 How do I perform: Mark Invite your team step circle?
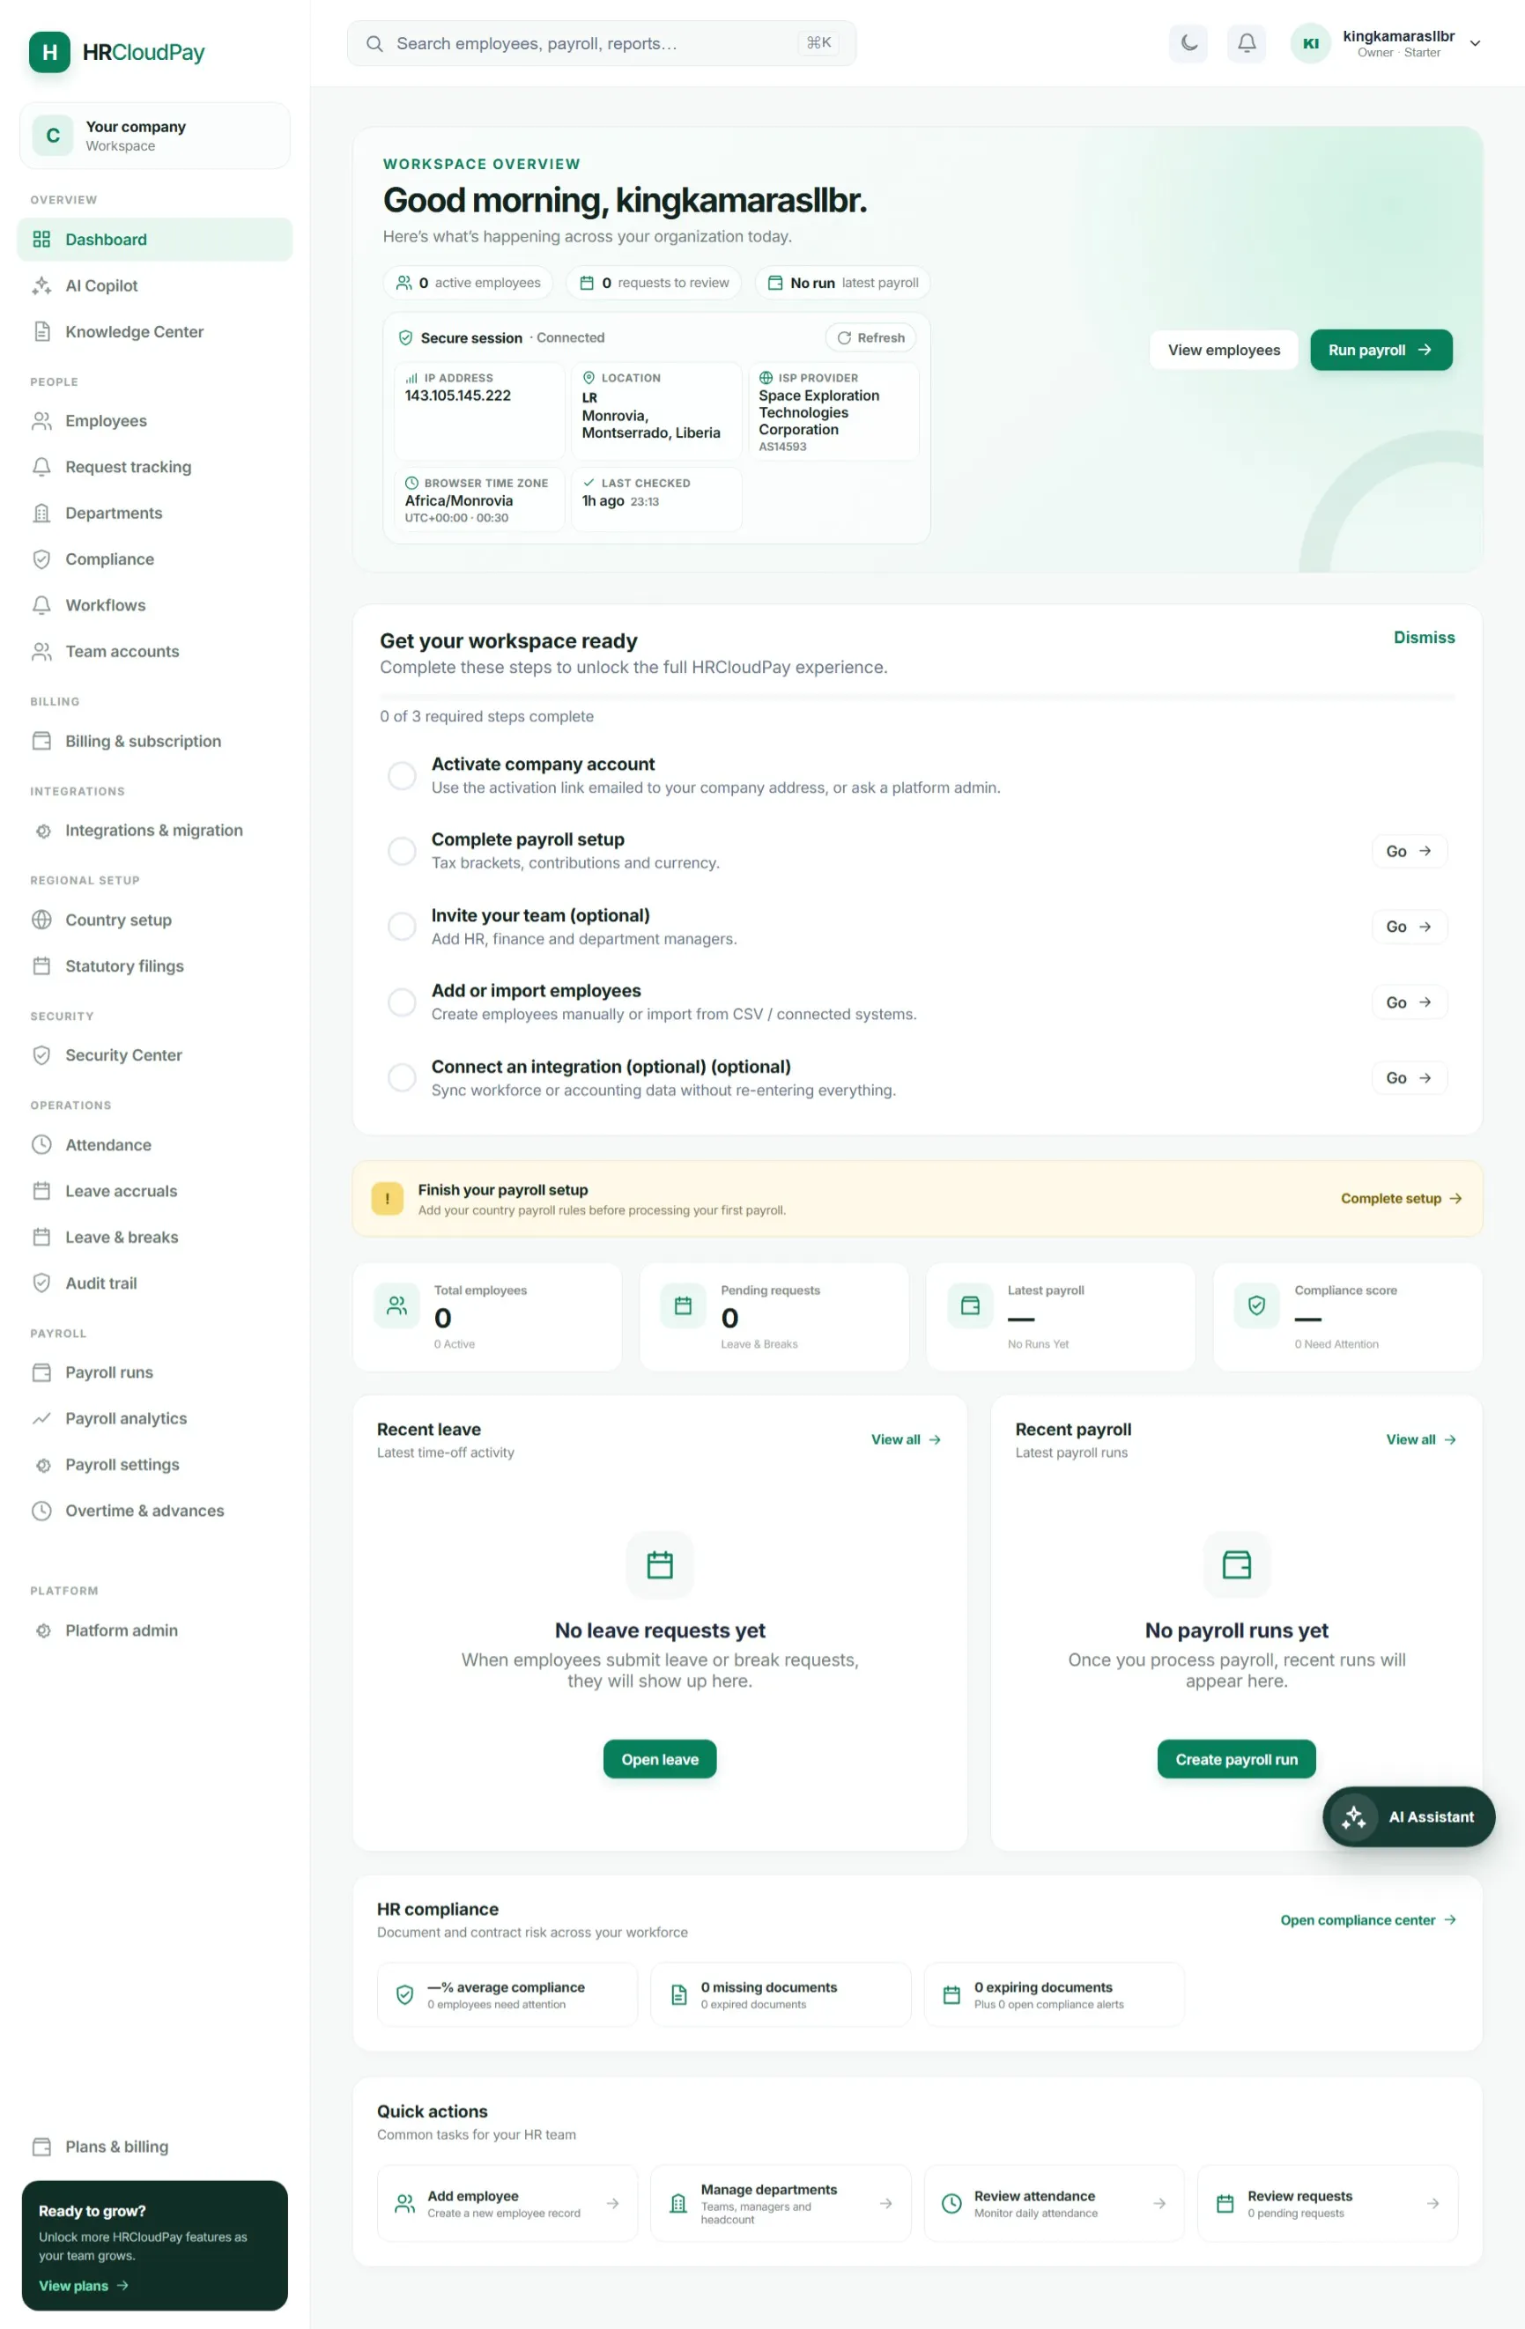pyautogui.click(x=403, y=927)
